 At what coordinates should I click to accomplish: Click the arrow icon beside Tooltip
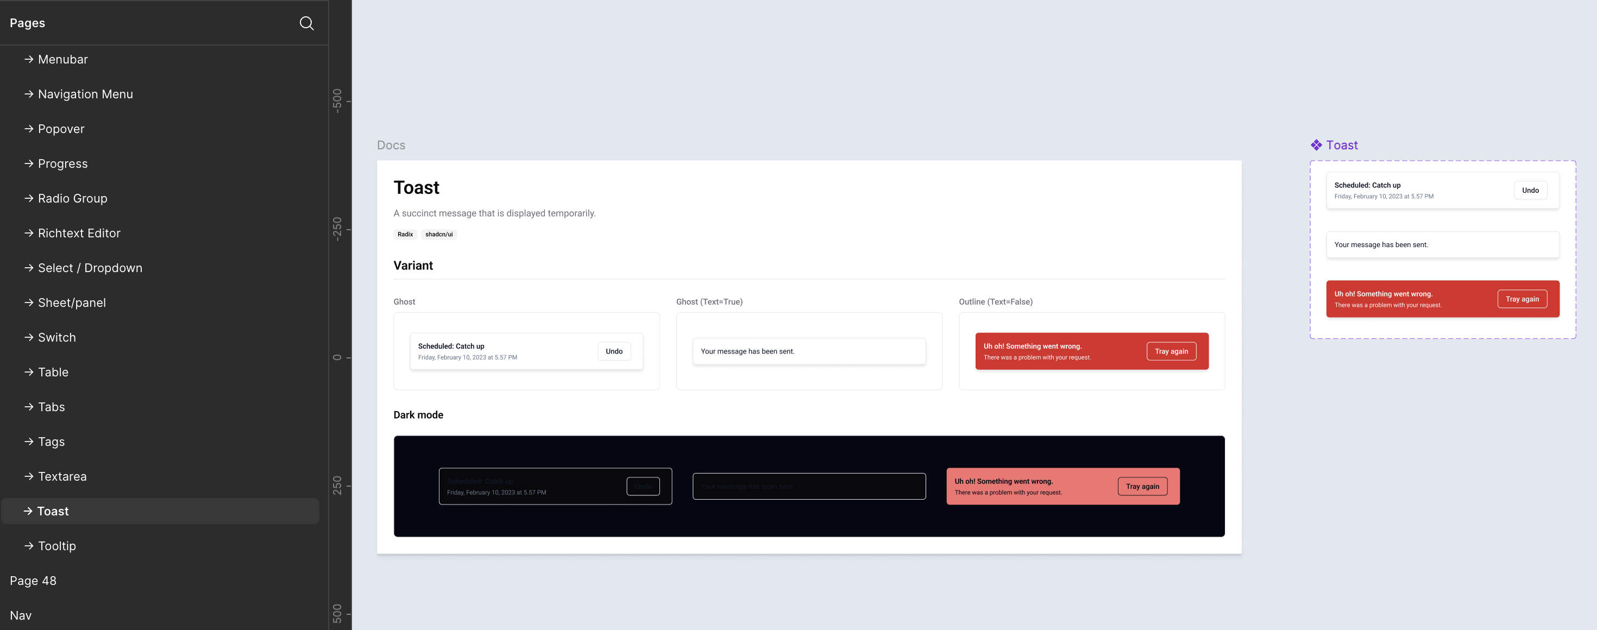[28, 546]
